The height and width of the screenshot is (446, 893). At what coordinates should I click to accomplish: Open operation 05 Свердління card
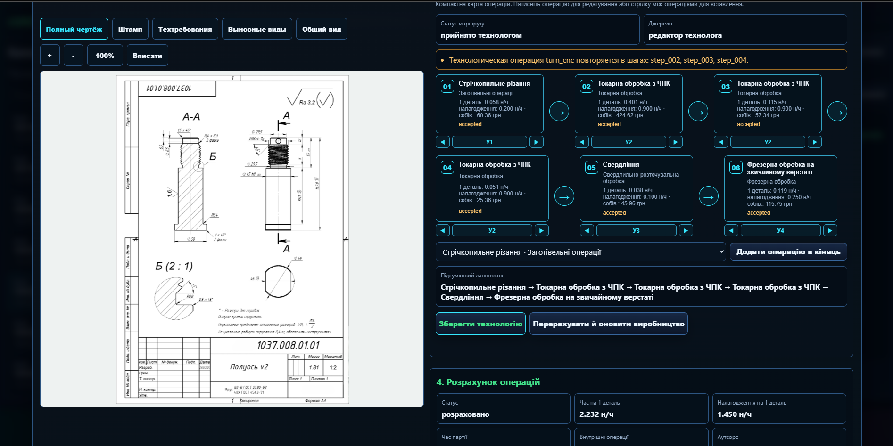(x=636, y=188)
